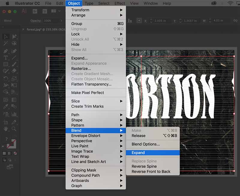
Task: Change screen mode at toolbar bottom
Action: tap(10, 167)
